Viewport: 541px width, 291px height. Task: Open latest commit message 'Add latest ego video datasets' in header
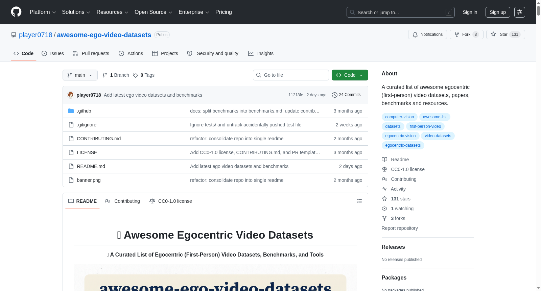pos(153,95)
